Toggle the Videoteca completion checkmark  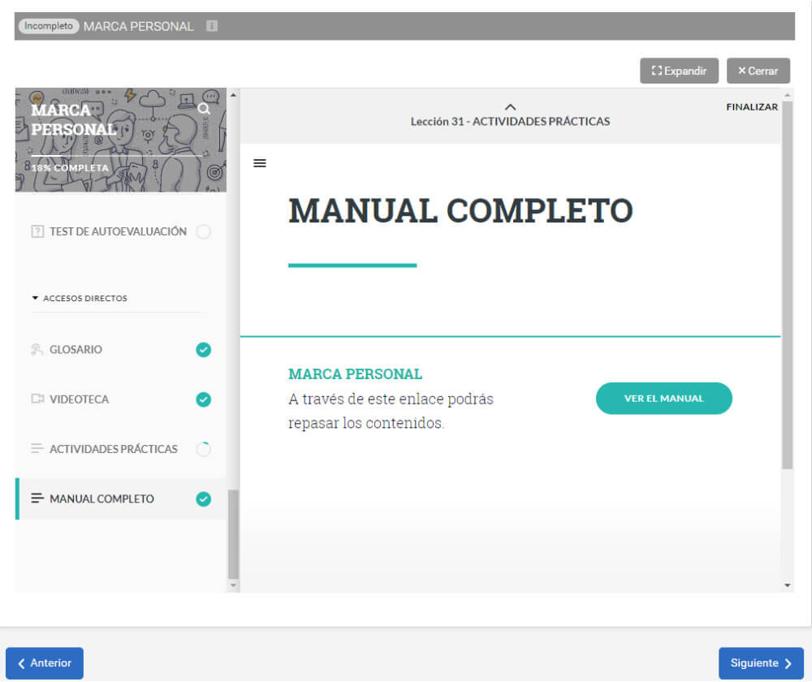tap(204, 399)
